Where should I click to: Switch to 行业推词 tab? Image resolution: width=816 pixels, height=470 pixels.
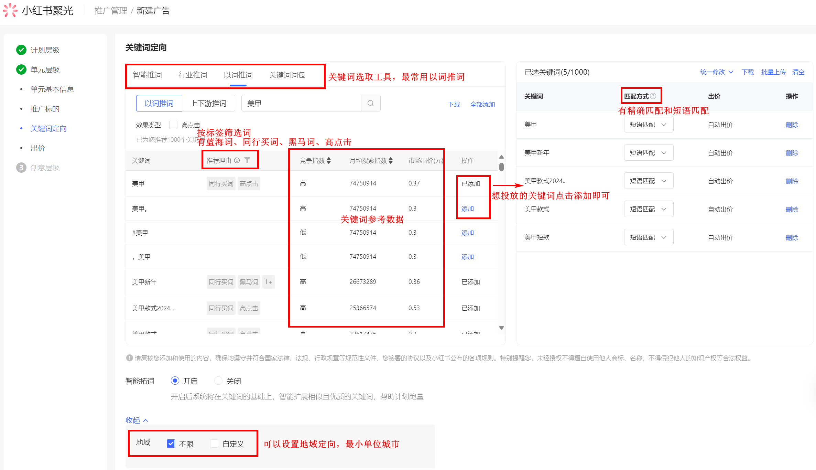(x=193, y=75)
